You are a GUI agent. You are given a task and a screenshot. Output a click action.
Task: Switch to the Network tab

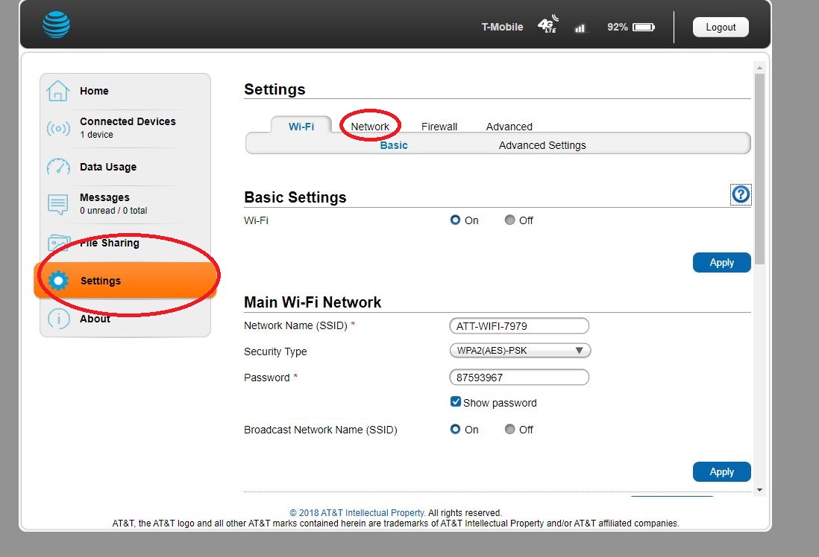[370, 126]
